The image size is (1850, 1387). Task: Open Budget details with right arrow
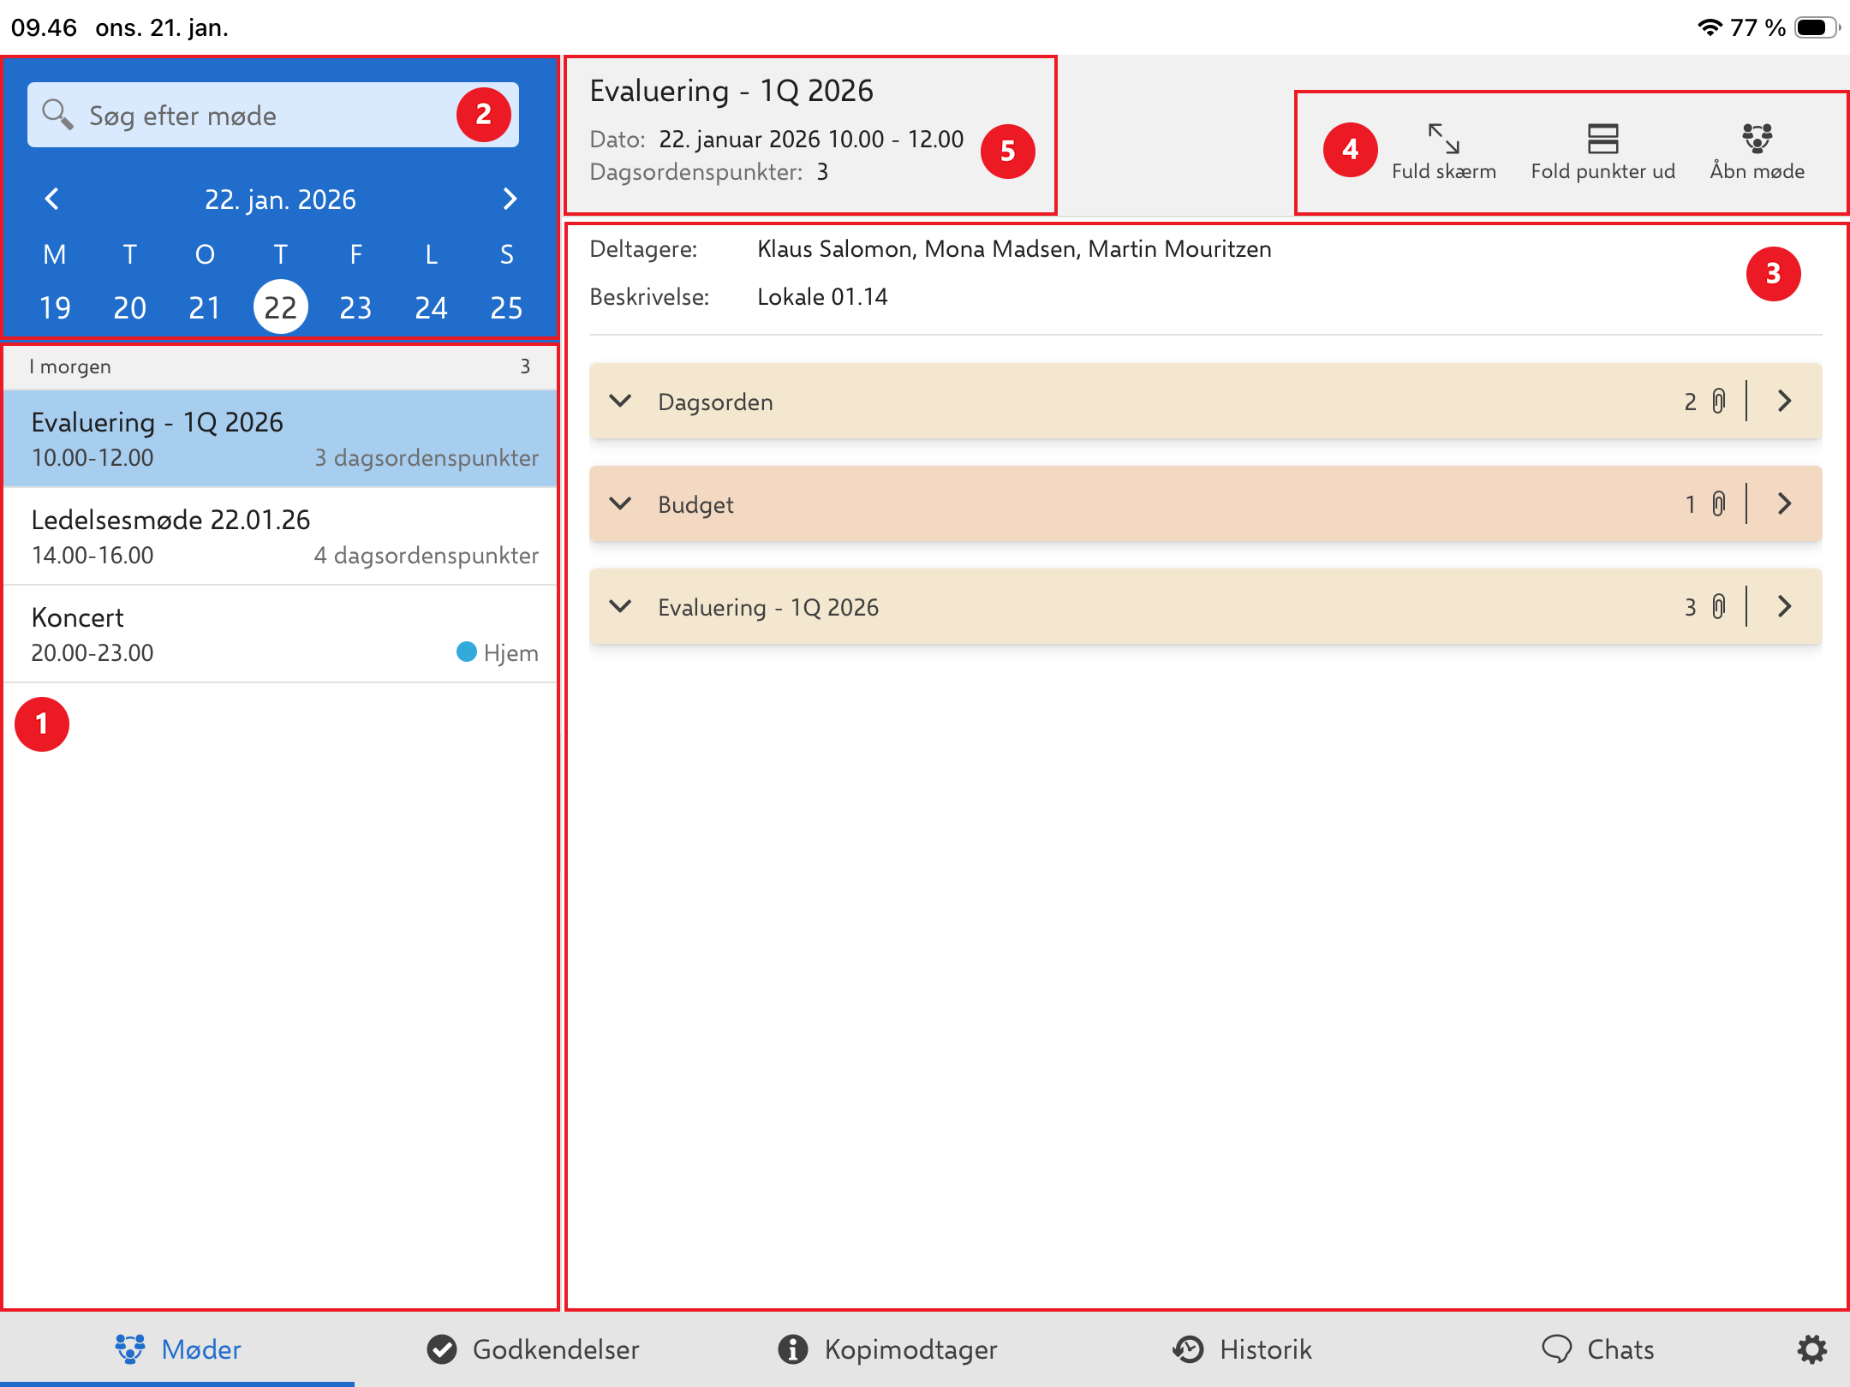coord(1785,503)
